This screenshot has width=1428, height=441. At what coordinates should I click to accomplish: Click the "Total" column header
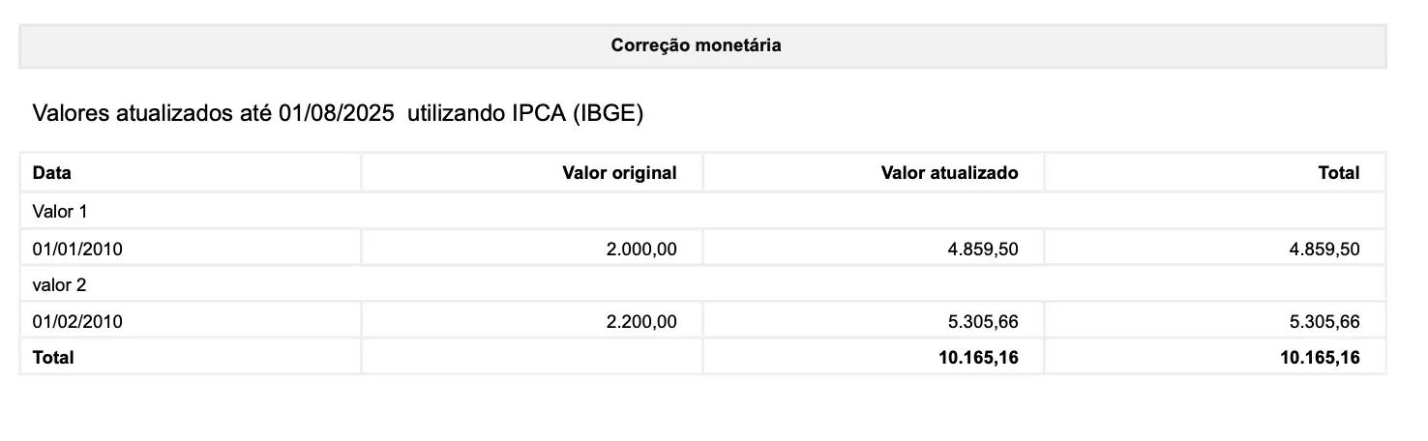click(x=1338, y=173)
